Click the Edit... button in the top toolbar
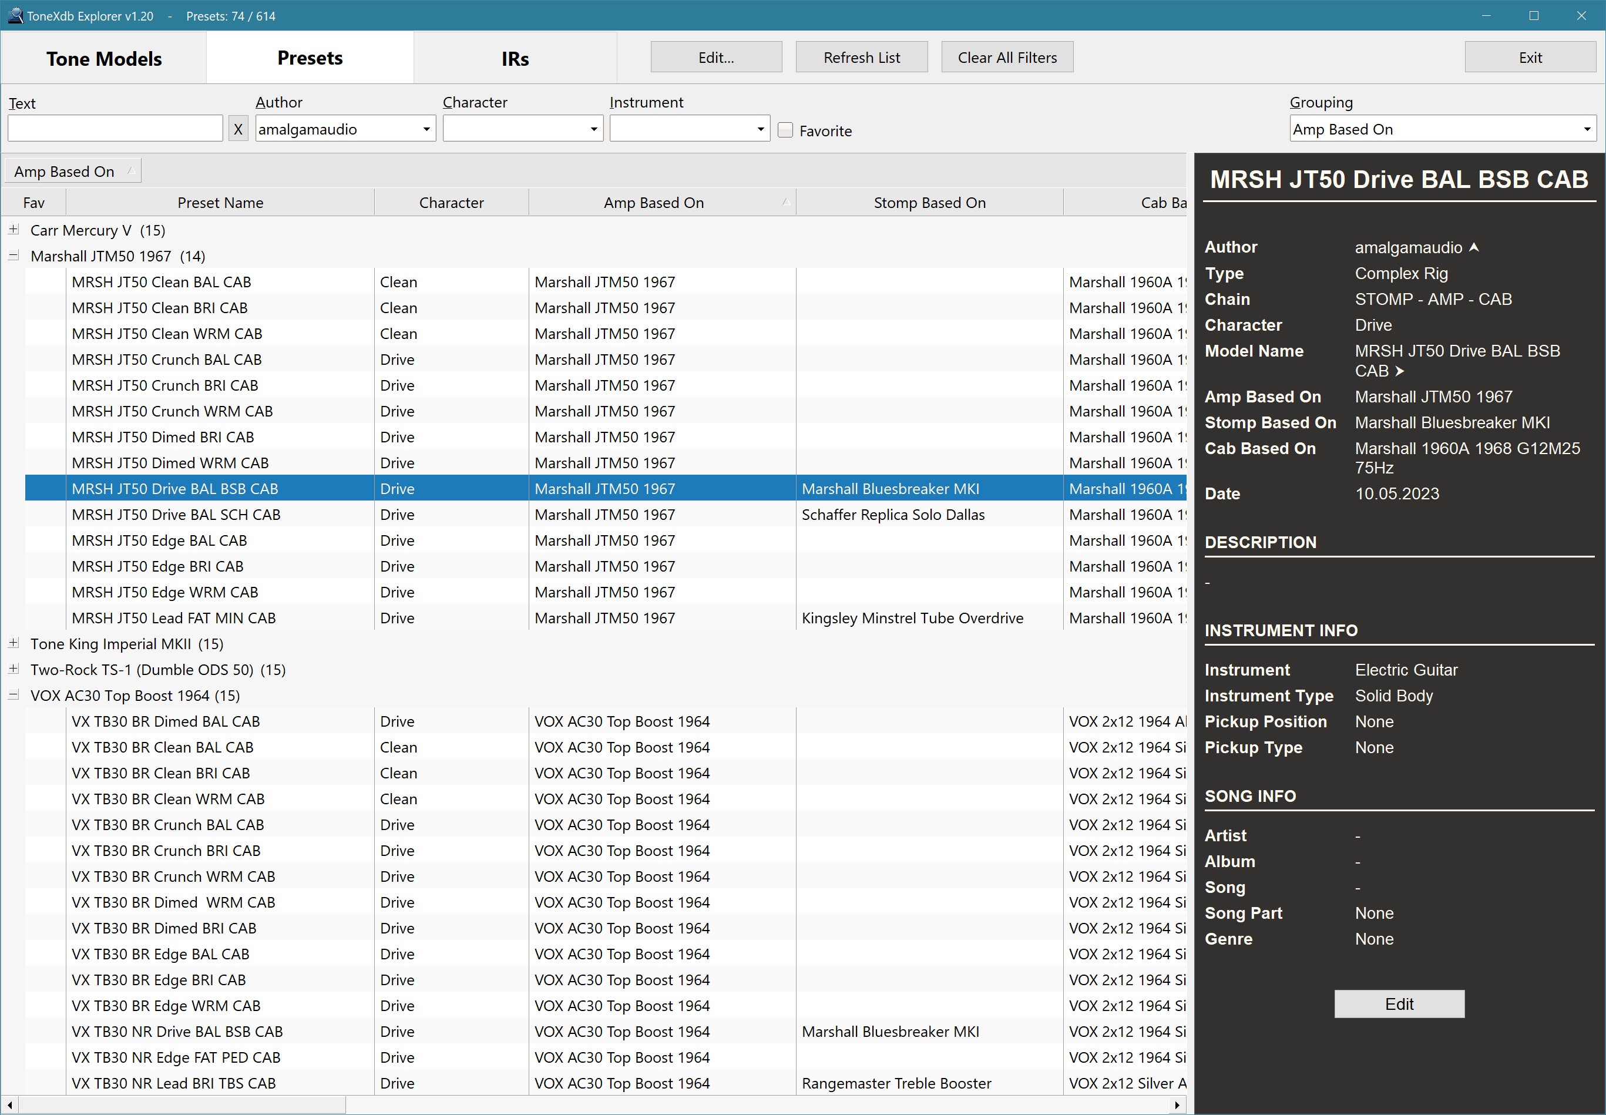Screen dimensions: 1606x1115 (x=716, y=58)
